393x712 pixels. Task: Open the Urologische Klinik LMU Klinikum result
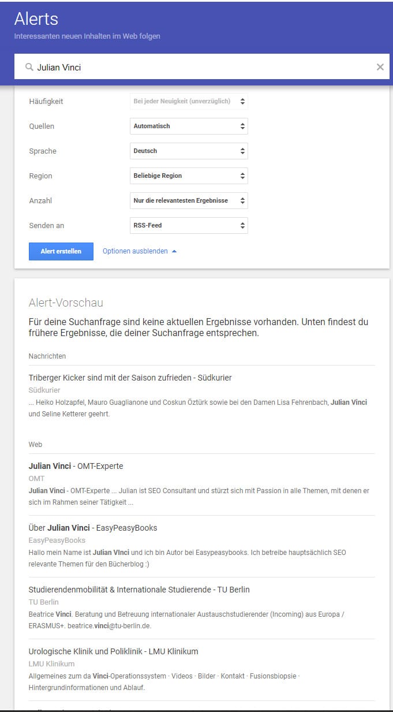click(113, 651)
